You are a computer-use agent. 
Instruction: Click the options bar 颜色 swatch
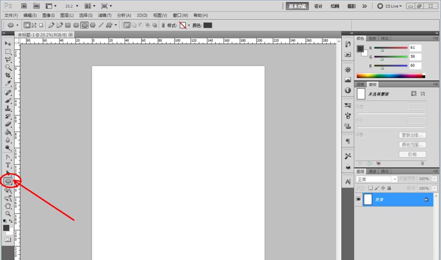(x=208, y=25)
